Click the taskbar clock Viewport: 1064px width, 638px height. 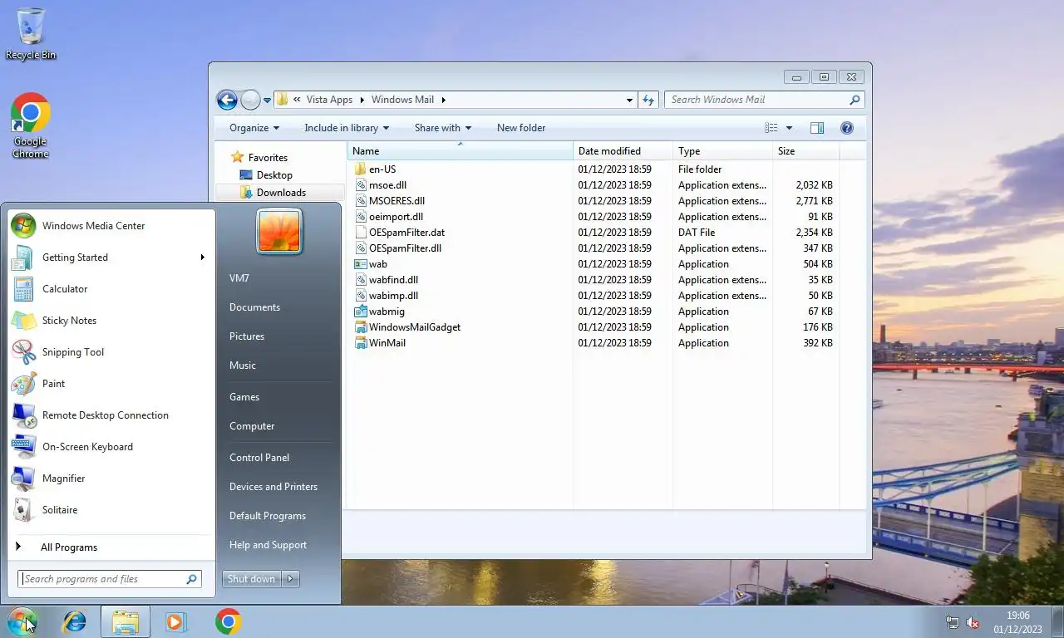click(x=1017, y=622)
